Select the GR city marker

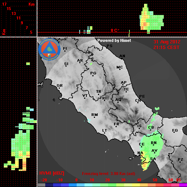(x=59, y=88)
